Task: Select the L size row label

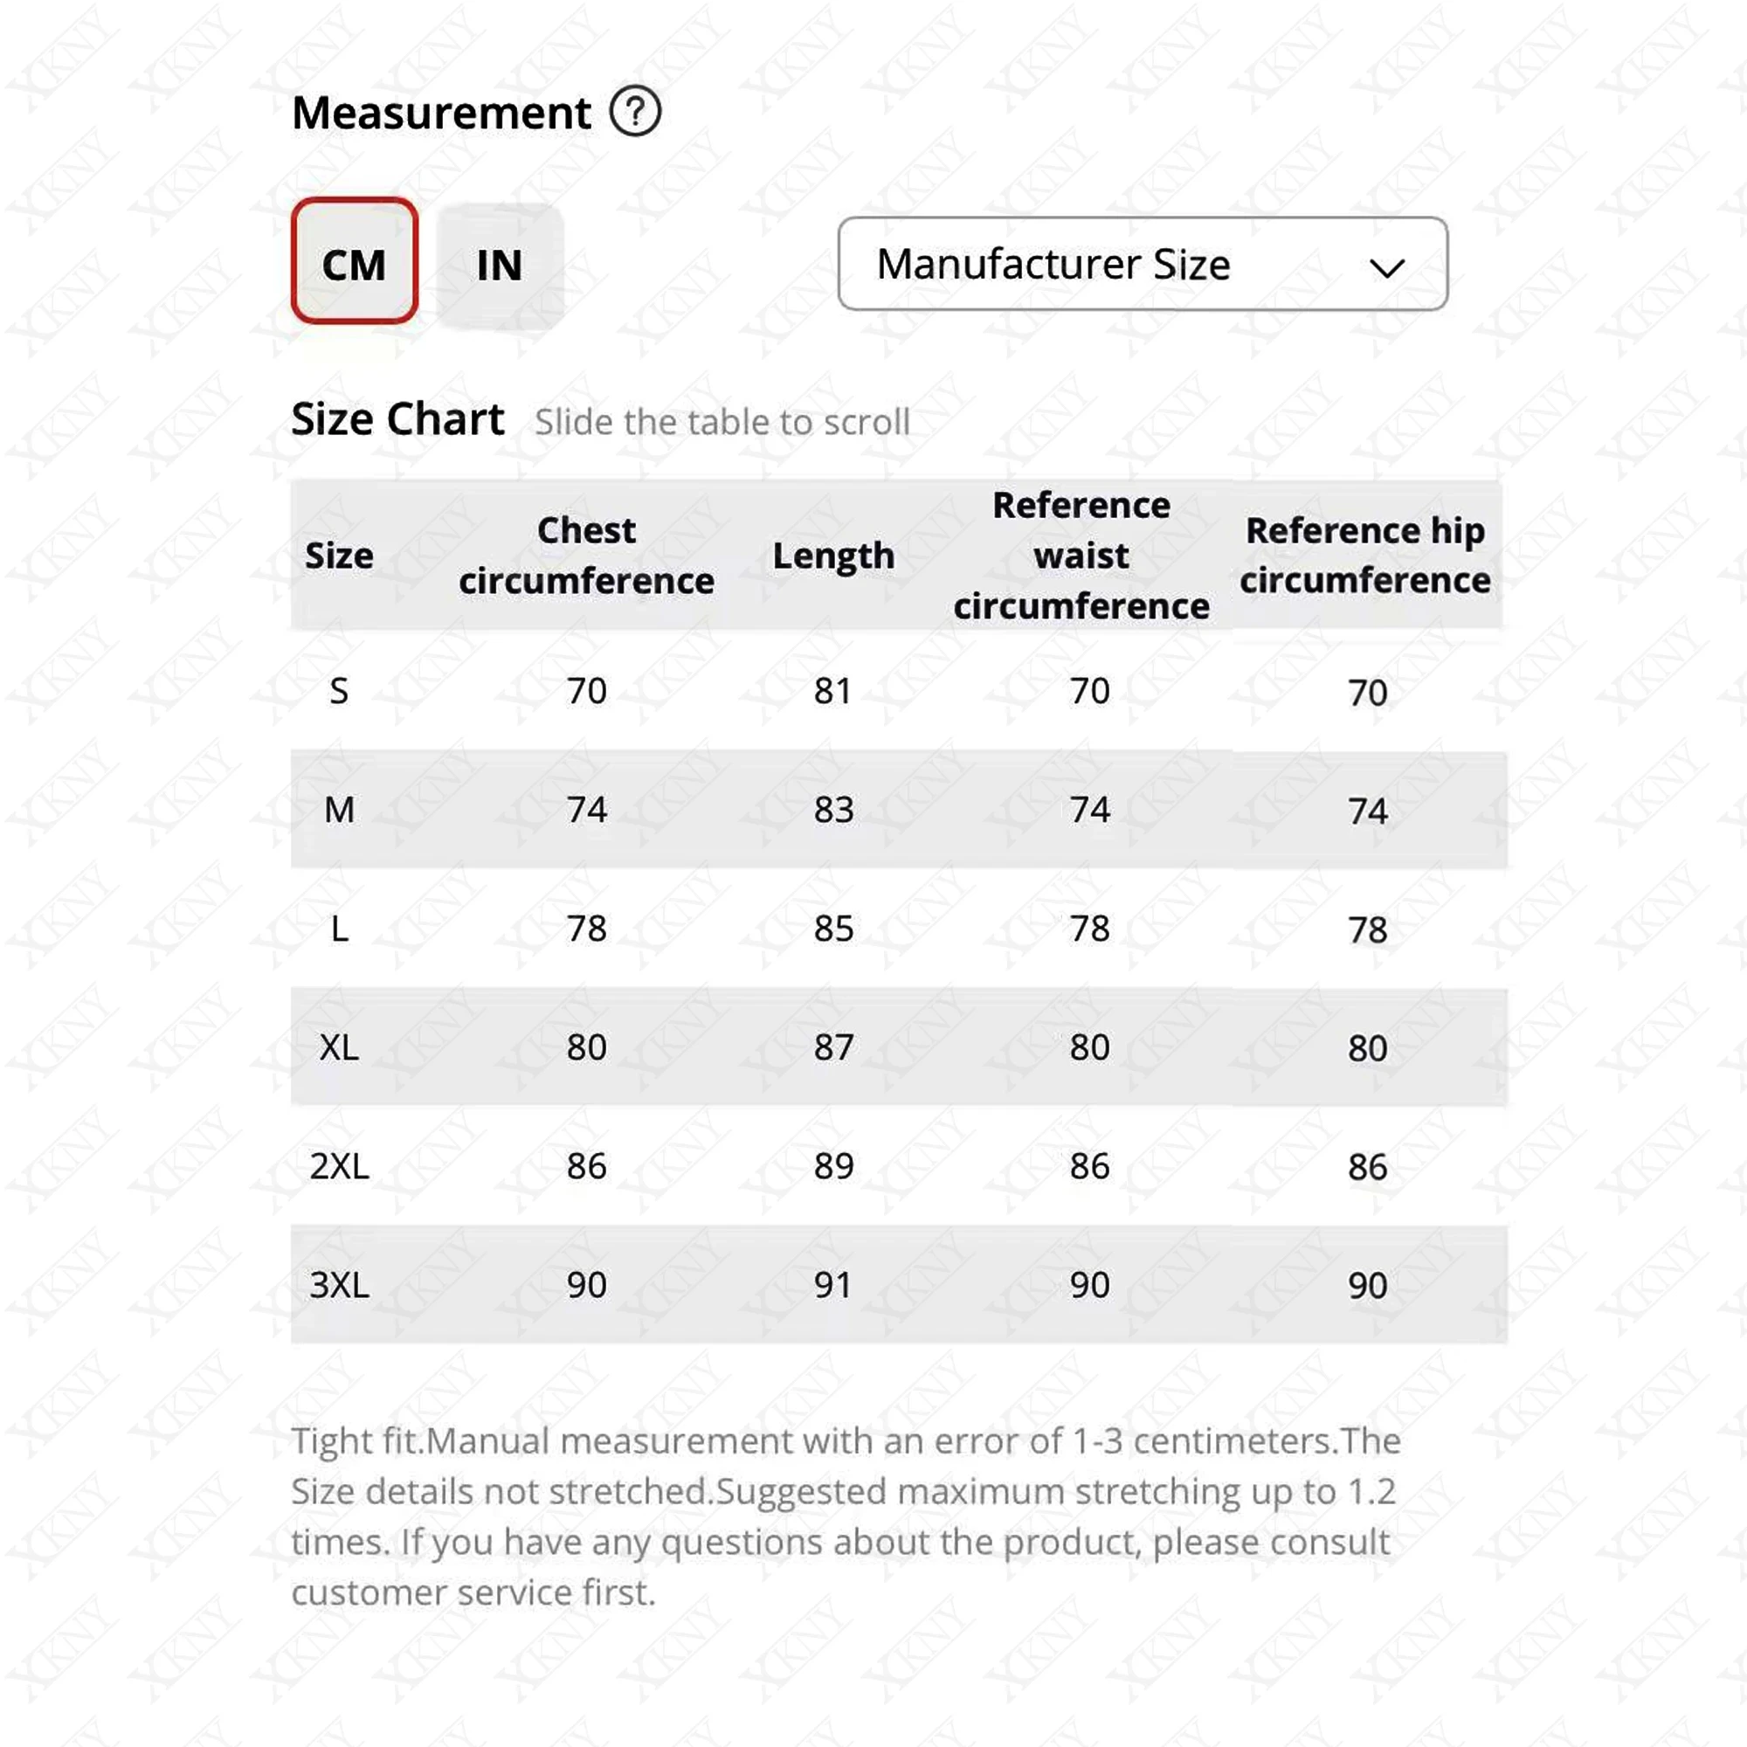Action: click(339, 929)
